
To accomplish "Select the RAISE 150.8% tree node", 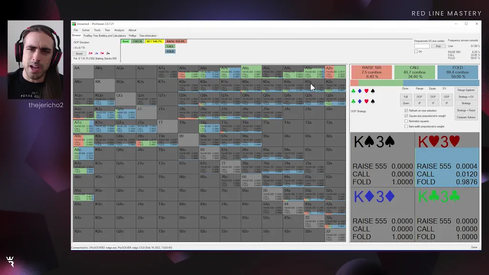I will click(x=176, y=41).
